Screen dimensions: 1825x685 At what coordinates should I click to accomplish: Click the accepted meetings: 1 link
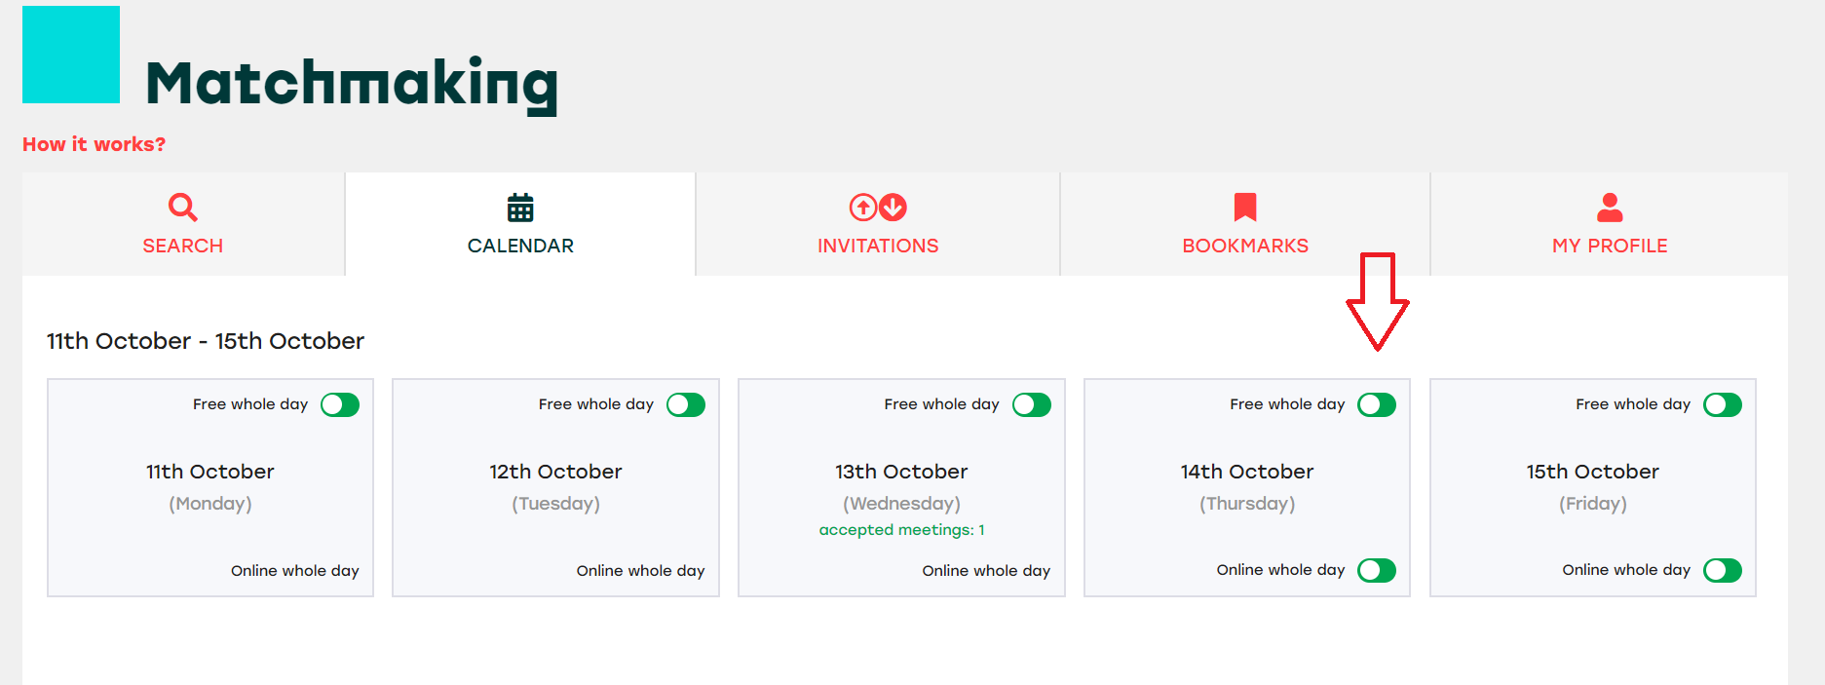pyautogui.click(x=901, y=530)
